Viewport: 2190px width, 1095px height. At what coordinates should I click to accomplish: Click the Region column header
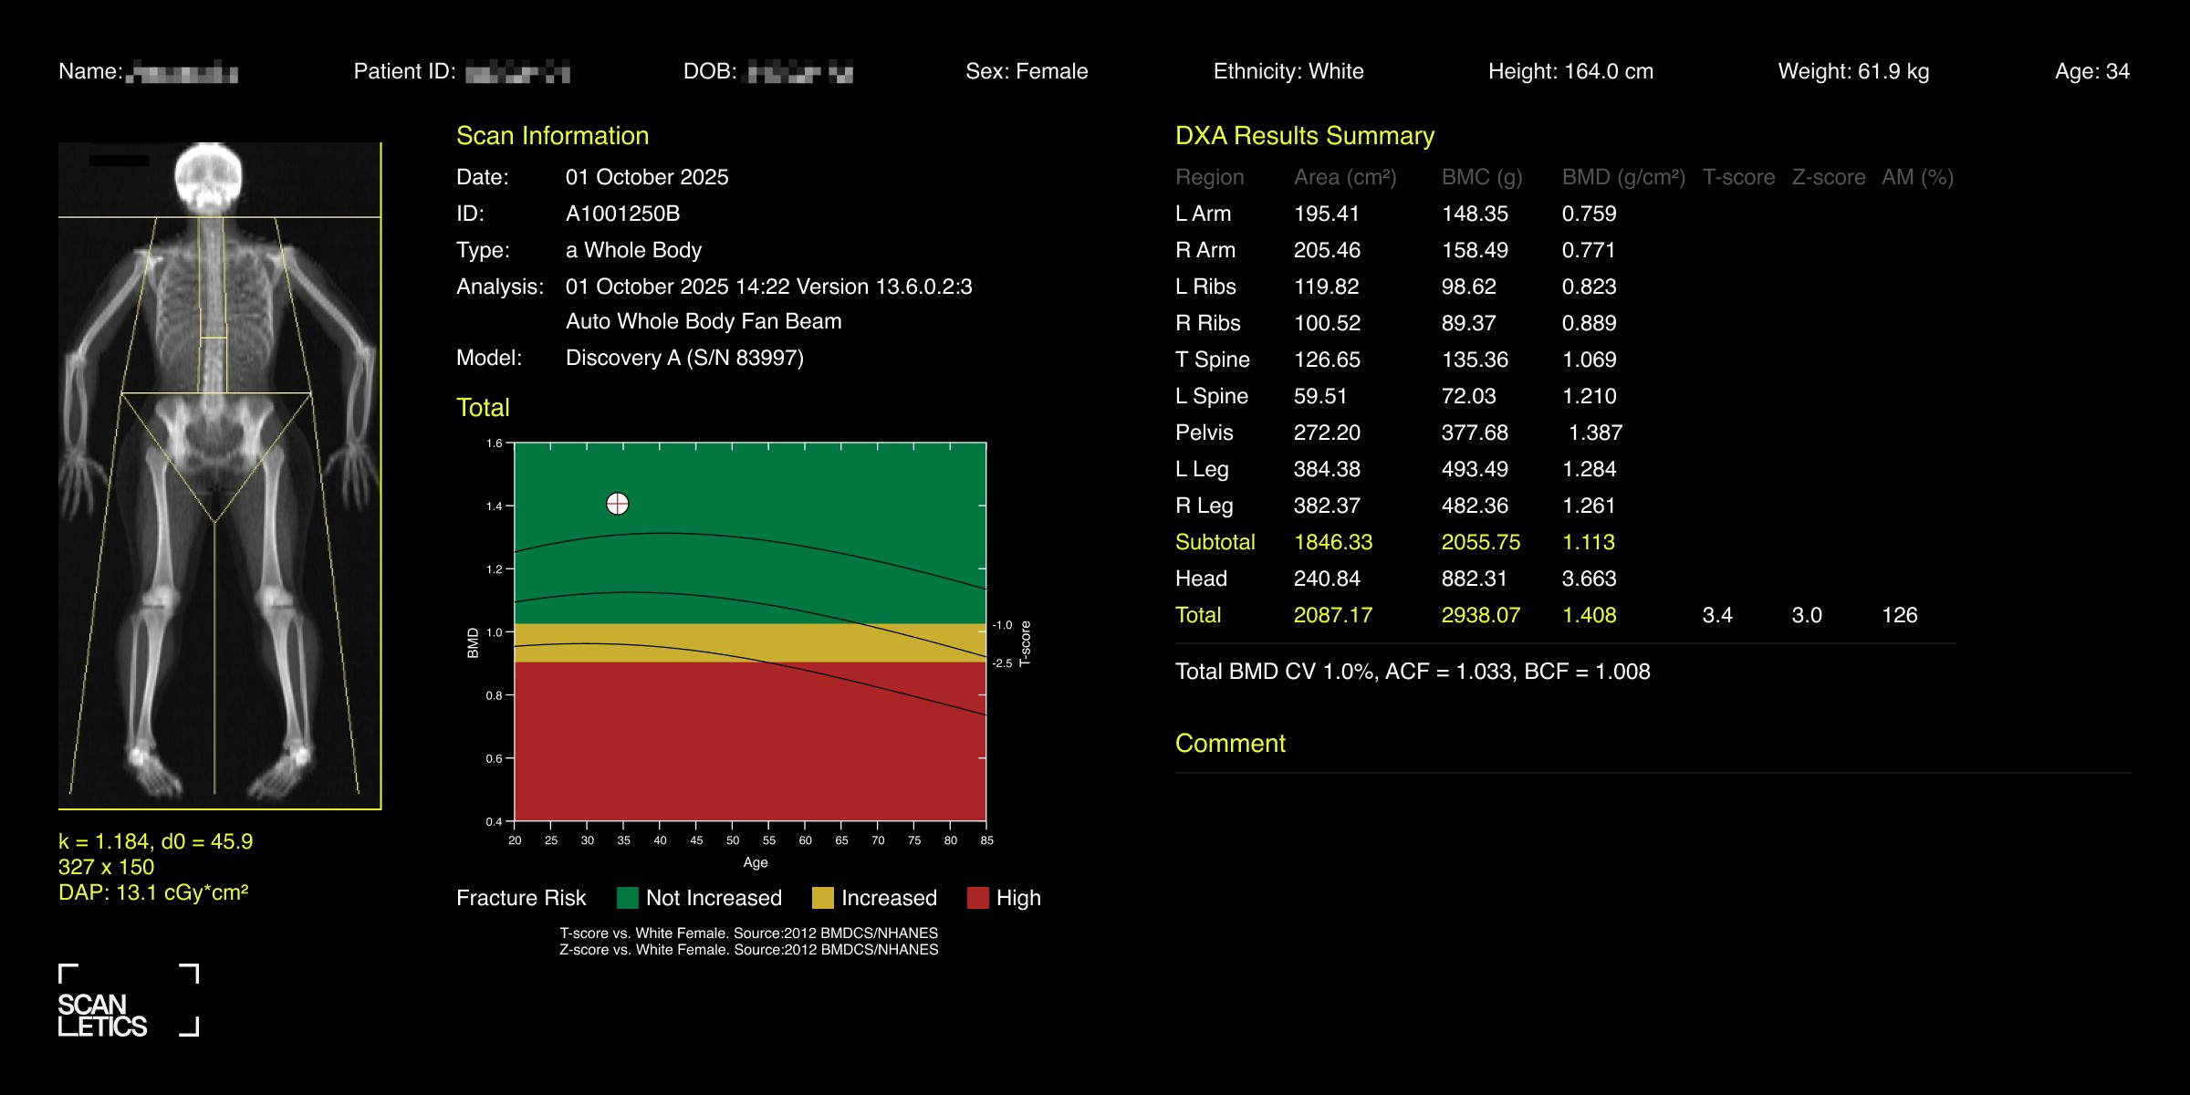[1209, 177]
